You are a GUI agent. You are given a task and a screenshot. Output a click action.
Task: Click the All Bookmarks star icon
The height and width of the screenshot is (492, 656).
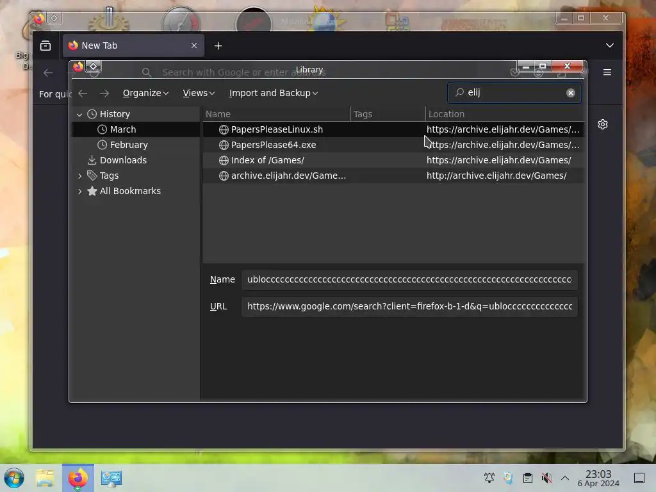(92, 191)
